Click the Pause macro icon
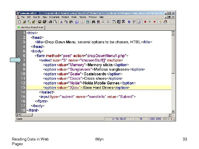Viewport: 199px width, 149px height. (x=150, y=22)
